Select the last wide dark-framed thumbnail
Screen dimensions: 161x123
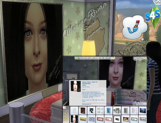click(x=143, y=119)
